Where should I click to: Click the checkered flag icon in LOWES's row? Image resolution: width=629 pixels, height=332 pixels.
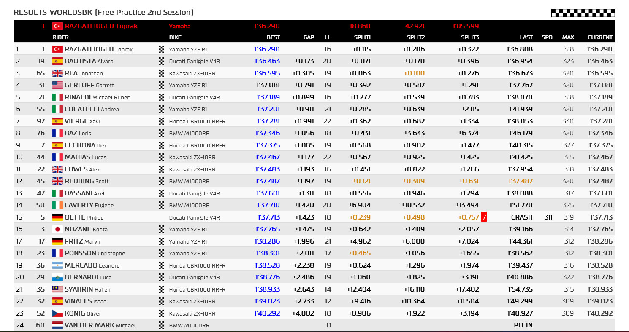[161, 169]
